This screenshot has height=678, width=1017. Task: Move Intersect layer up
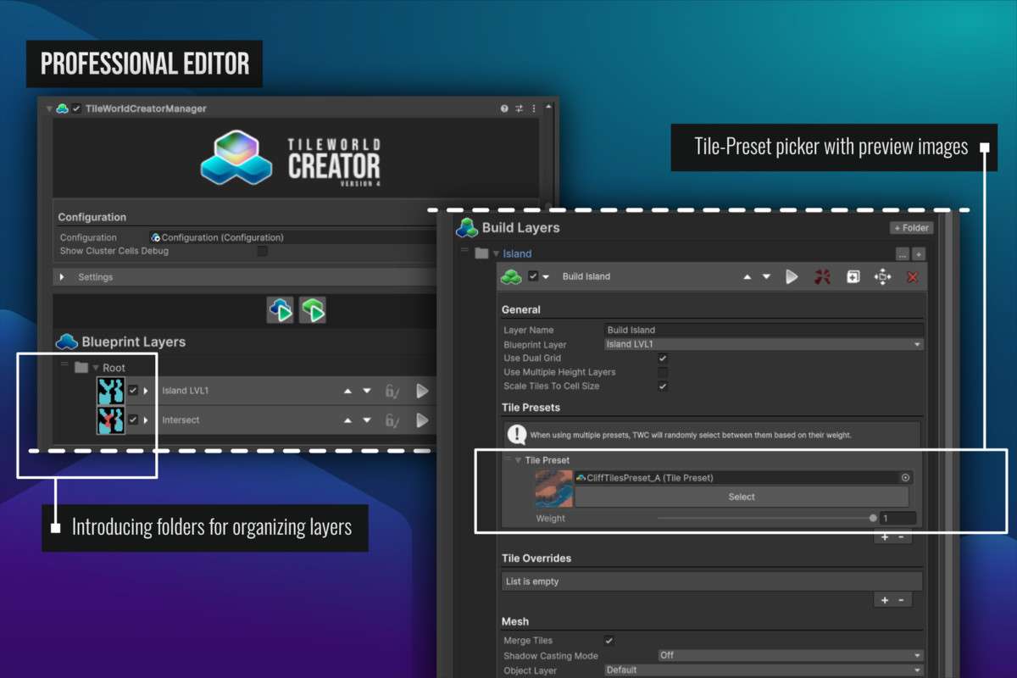(347, 420)
